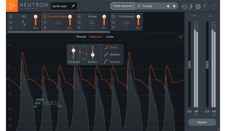Screen dimensions: 226x131
Task: Click the module chain horizontal scrollbar
Action: pos(58,32)
